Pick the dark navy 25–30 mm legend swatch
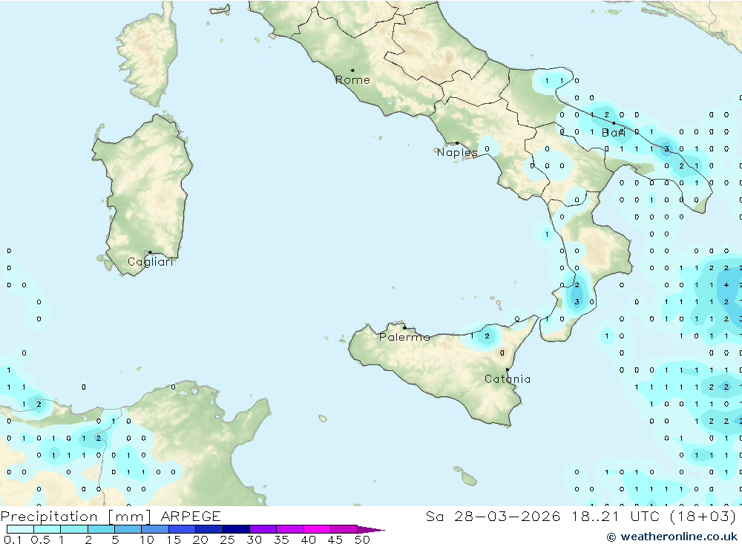 pyautogui.click(x=235, y=529)
